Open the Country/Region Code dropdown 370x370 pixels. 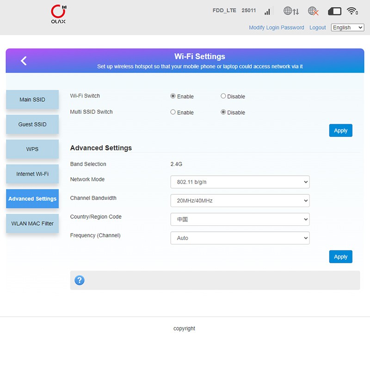(240, 220)
